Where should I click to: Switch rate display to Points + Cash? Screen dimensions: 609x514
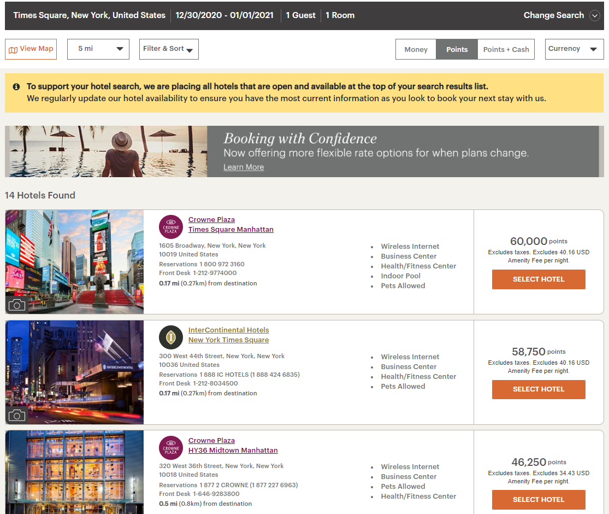coord(506,49)
